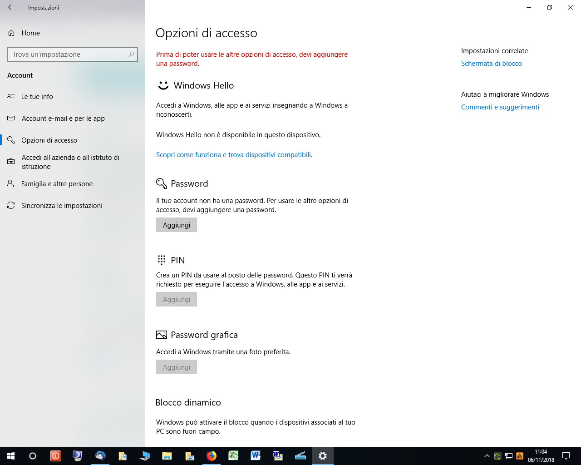Click the PIN keypad icon

tap(162, 260)
